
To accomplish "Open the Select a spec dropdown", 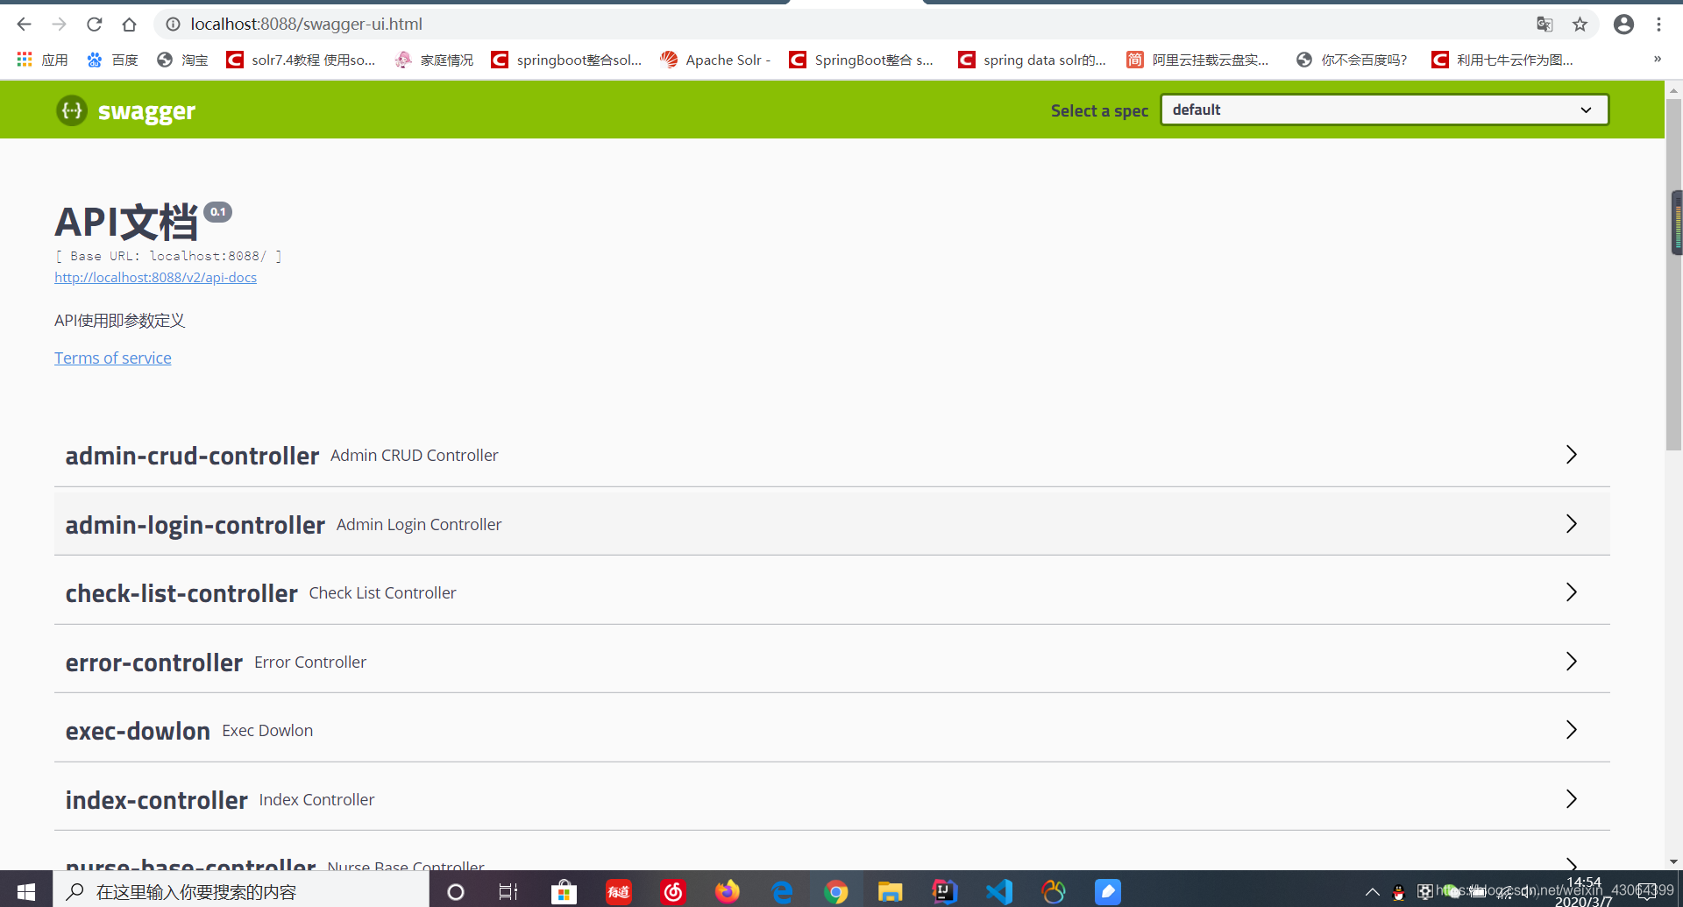I will coord(1384,110).
